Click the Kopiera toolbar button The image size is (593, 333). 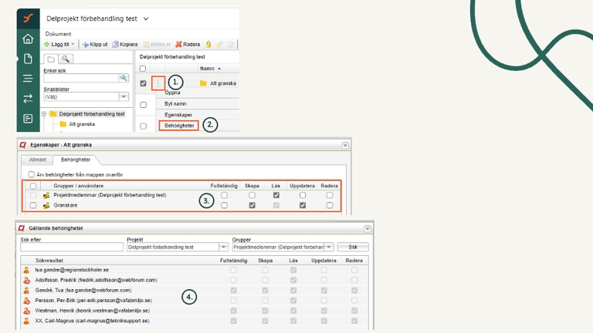point(125,45)
